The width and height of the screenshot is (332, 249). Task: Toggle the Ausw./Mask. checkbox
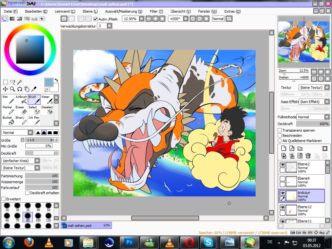click(96, 19)
